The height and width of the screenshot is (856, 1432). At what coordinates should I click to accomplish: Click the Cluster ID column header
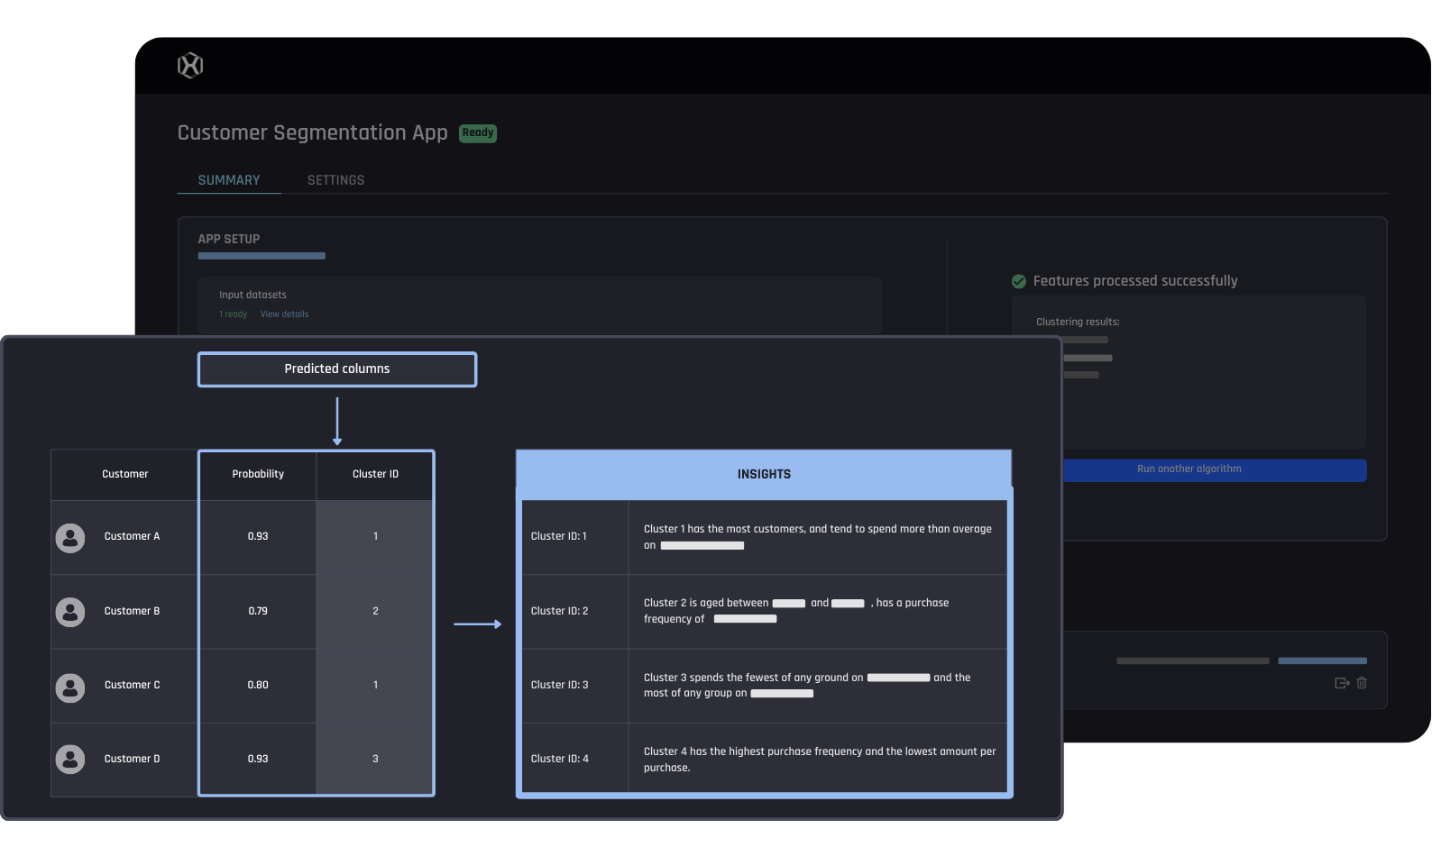(x=375, y=474)
